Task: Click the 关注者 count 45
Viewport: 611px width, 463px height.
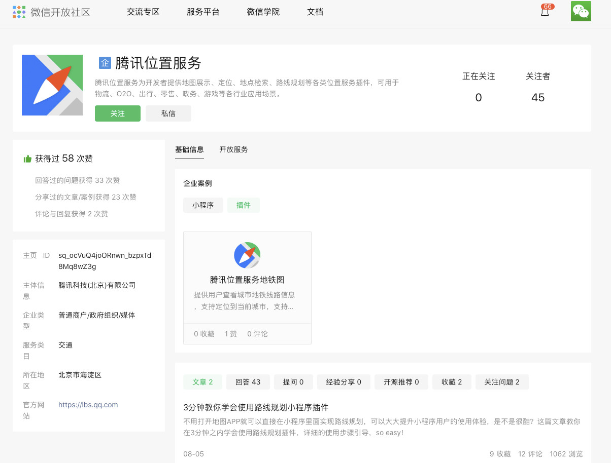Action: (538, 97)
